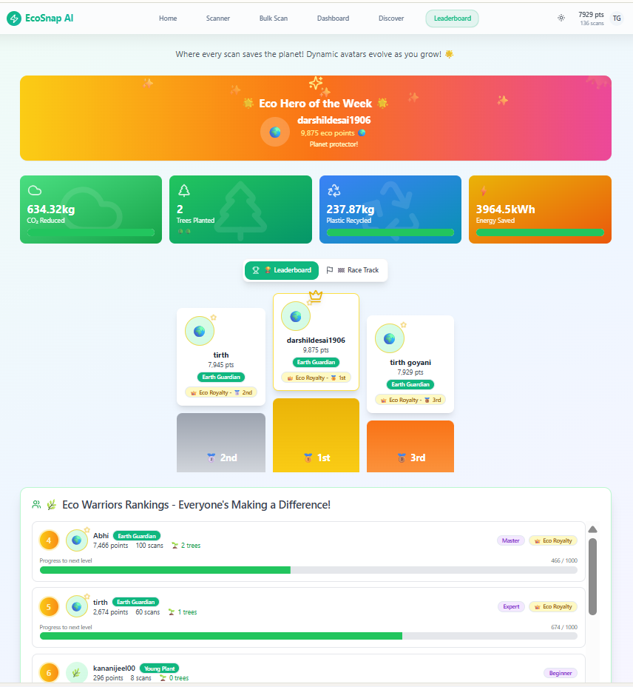
Task: Click the cloud icon on CO₂ Reduced card
Action: [34, 190]
